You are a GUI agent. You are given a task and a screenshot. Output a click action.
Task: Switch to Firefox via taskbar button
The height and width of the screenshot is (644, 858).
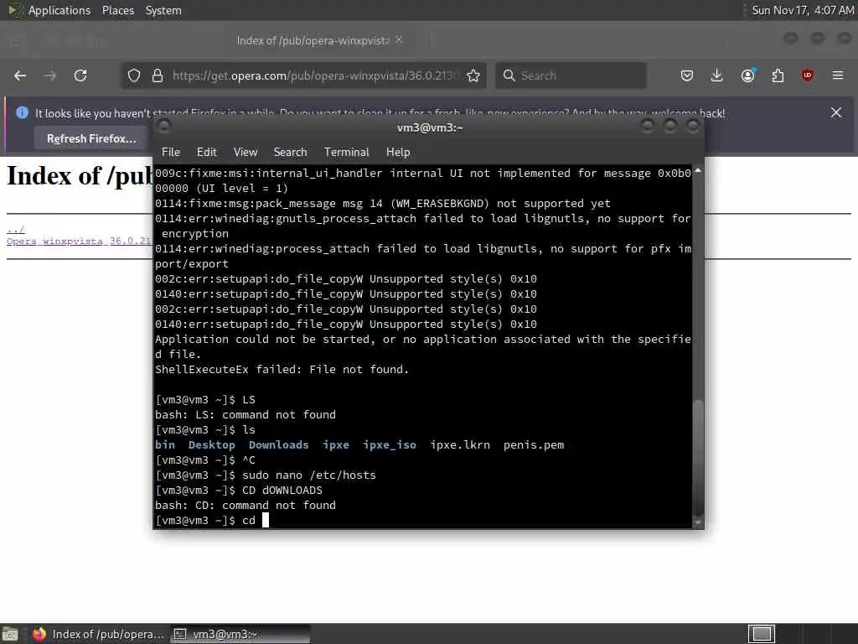coord(99,634)
